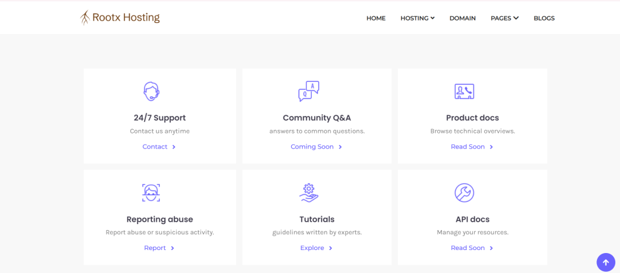Expand the Hosting dropdown menu
Image resolution: width=620 pixels, height=273 pixels.
click(417, 18)
